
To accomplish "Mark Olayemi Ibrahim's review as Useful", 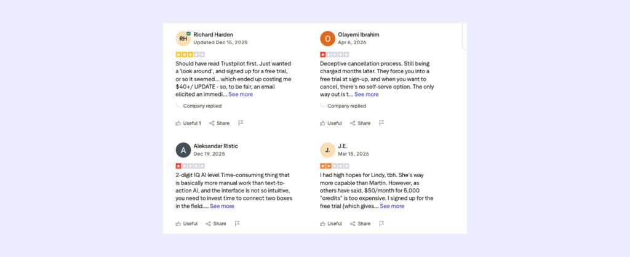I will click(x=331, y=123).
